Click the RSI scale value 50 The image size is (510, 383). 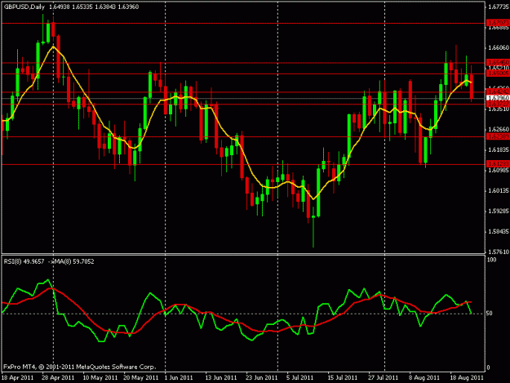tap(490, 314)
